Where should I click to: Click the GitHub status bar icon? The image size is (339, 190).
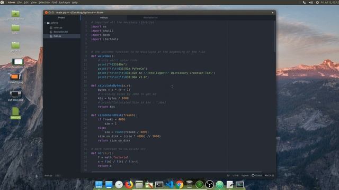(256, 176)
